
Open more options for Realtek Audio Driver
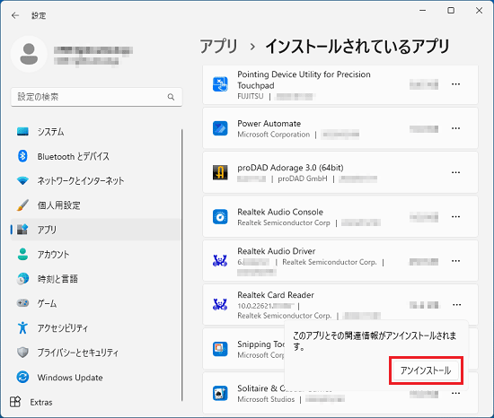click(x=455, y=261)
